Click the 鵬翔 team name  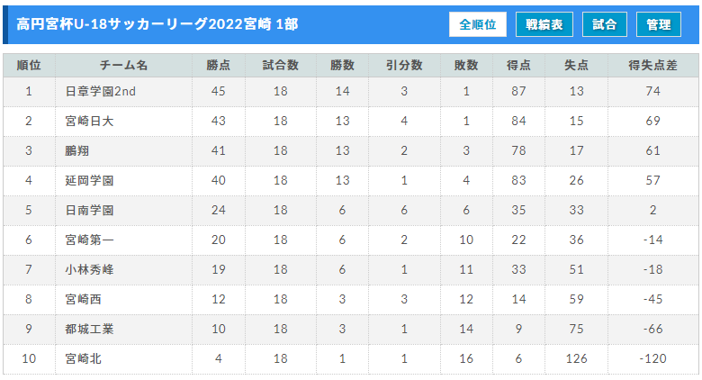(x=77, y=150)
